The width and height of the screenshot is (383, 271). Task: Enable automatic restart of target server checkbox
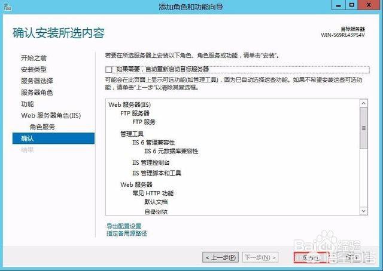click(x=108, y=70)
